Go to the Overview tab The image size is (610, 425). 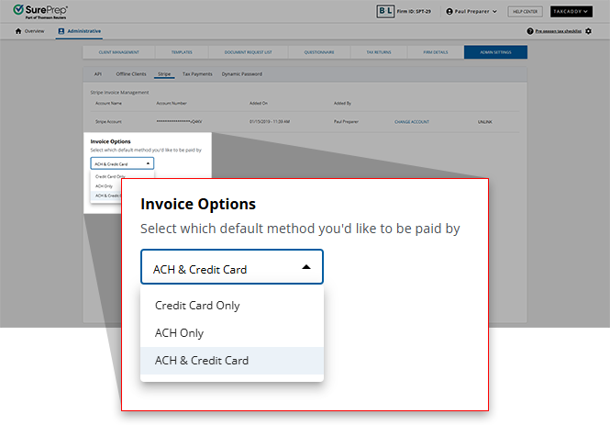click(30, 31)
